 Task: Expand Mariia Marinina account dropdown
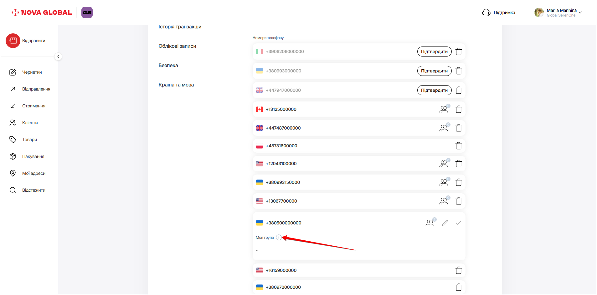click(580, 13)
